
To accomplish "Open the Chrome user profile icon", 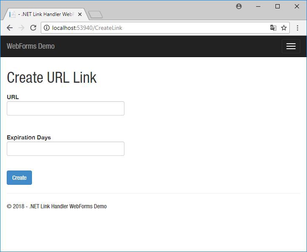I will tap(239, 6).
